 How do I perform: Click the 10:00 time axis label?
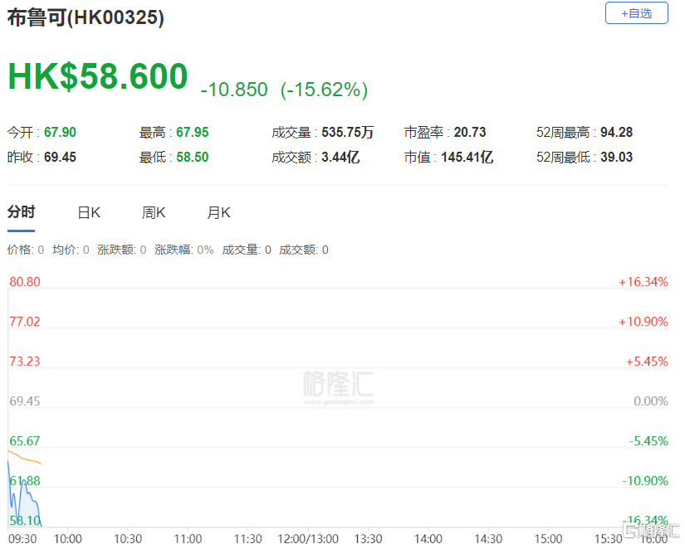tap(68, 538)
